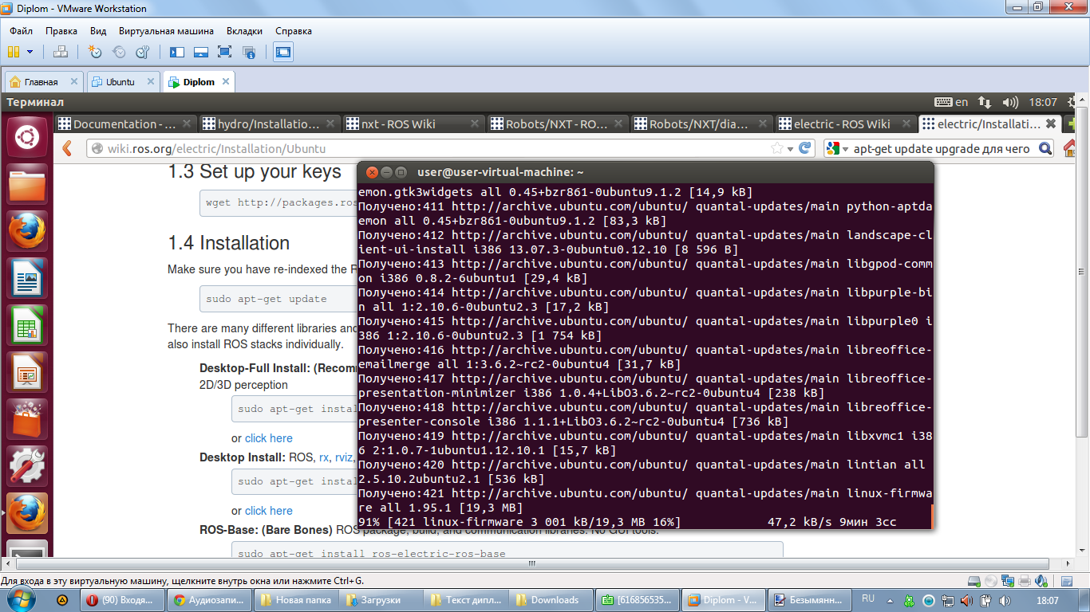Toggle the thumbnail bar icon in VMware toolbar
This screenshot has width=1090, height=612.
point(201,52)
